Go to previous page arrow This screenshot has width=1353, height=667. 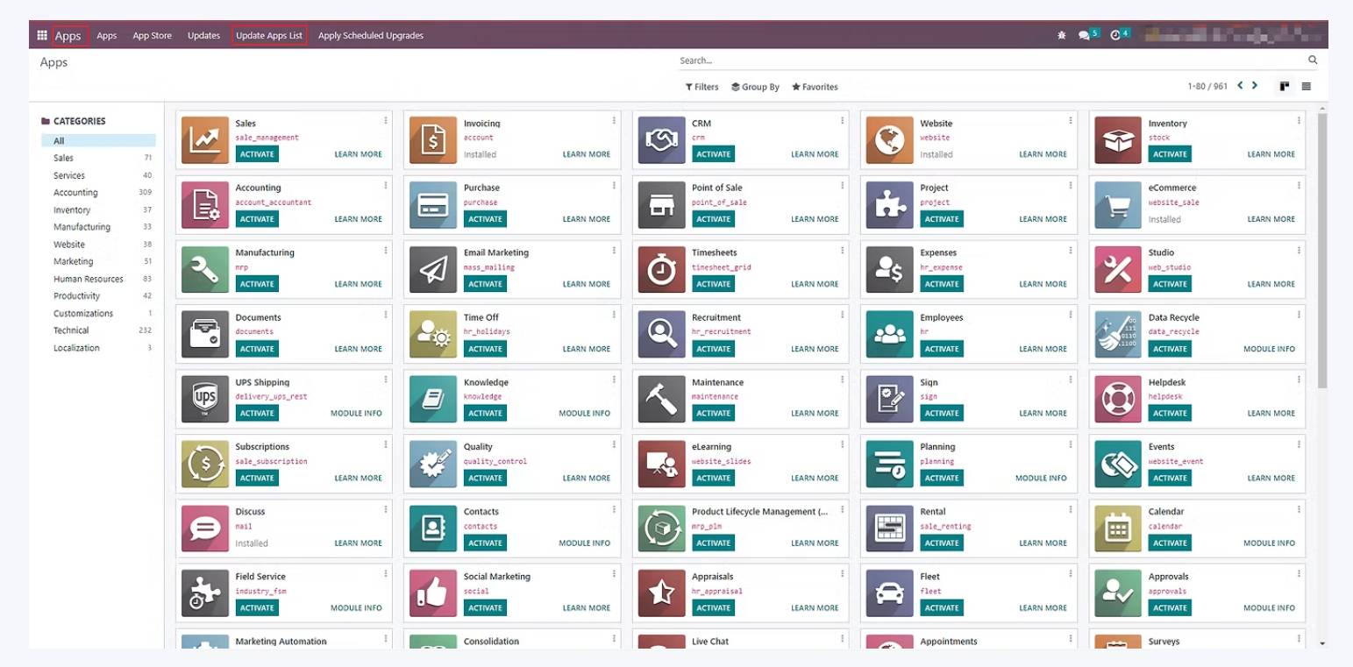click(x=1240, y=86)
